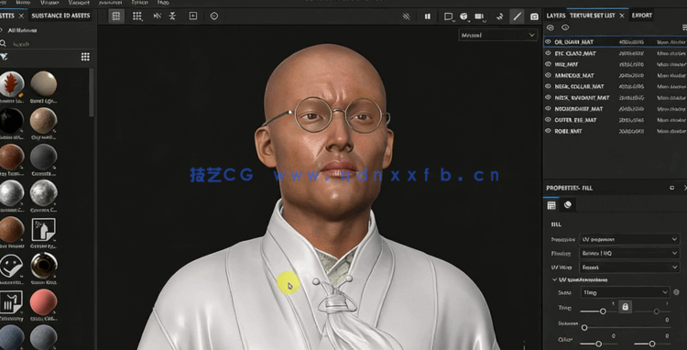Image resolution: width=687 pixels, height=350 pixels.
Task: Toggle visibility of ROBE_MAT
Action: point(548,131)
